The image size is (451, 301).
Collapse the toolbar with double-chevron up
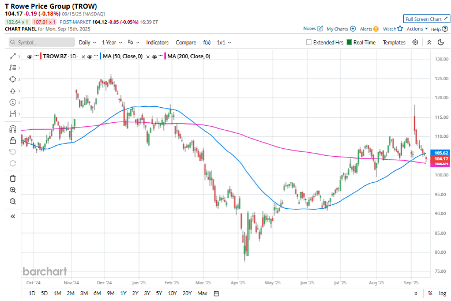[429, 42]
